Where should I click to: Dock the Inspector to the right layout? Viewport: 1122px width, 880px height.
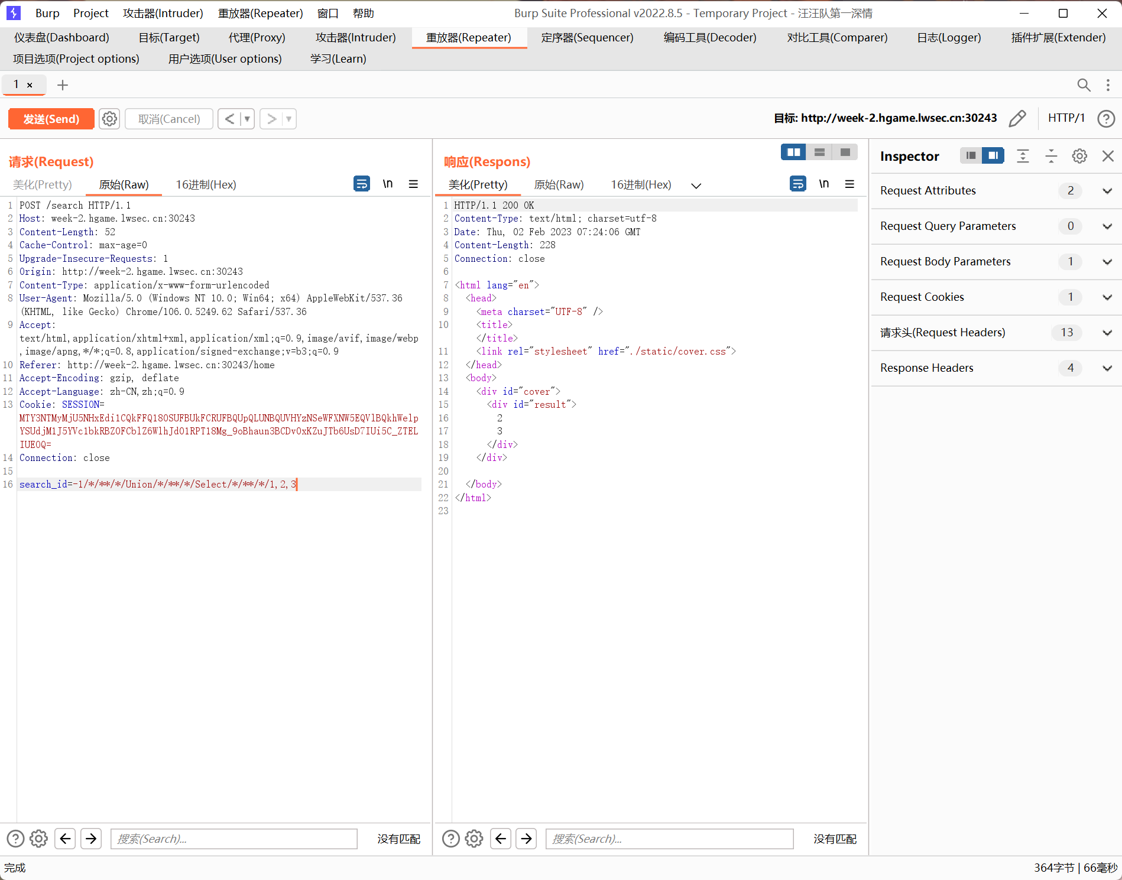coord(993,155)
